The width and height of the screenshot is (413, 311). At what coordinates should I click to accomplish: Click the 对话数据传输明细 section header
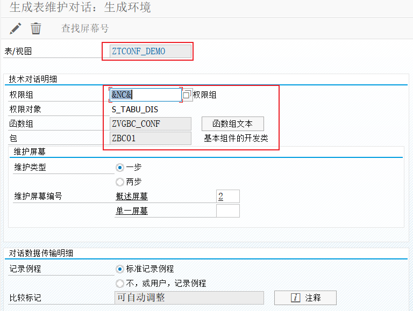point(41,253)
